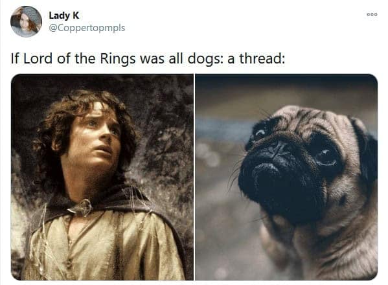Show tweet actions via the ooo icon
The width and height of the screenshot is (388, 285).
point(372,15)
